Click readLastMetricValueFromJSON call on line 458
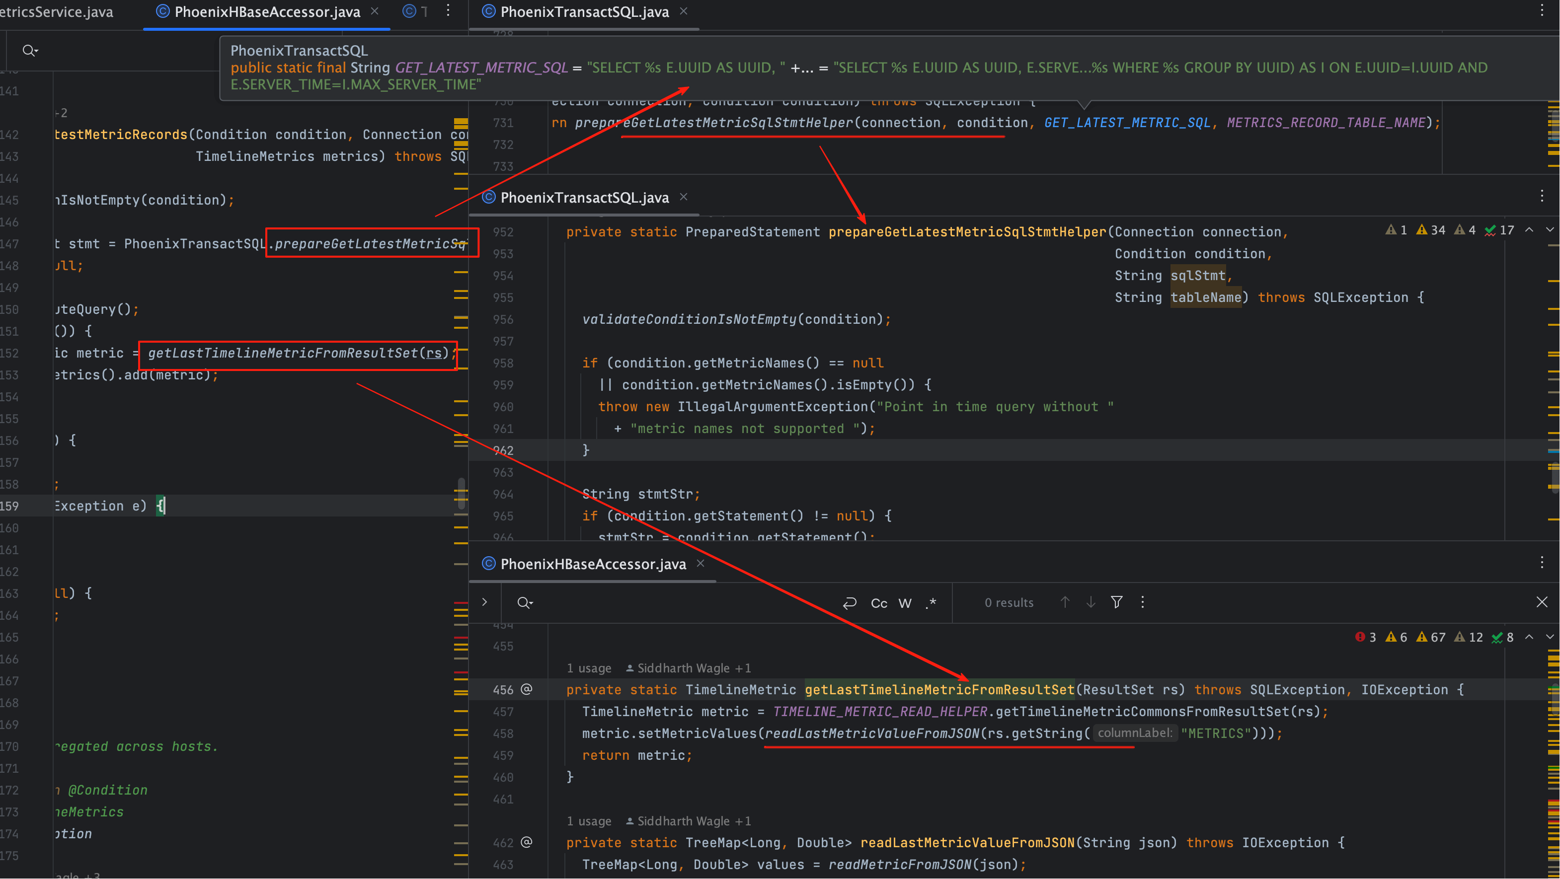1560x879 pixels. pyautogui.click(x=872, y=733)
